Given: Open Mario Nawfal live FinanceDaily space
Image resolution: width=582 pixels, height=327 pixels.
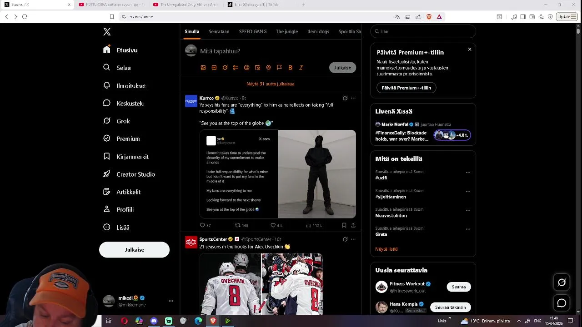Looking at the screenshot, I should click(x=423, y=131).
